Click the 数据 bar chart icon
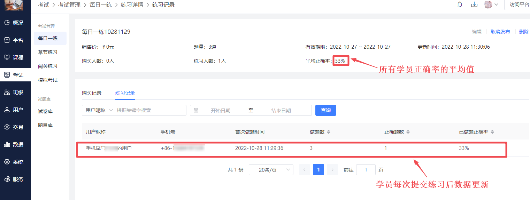 7,144
